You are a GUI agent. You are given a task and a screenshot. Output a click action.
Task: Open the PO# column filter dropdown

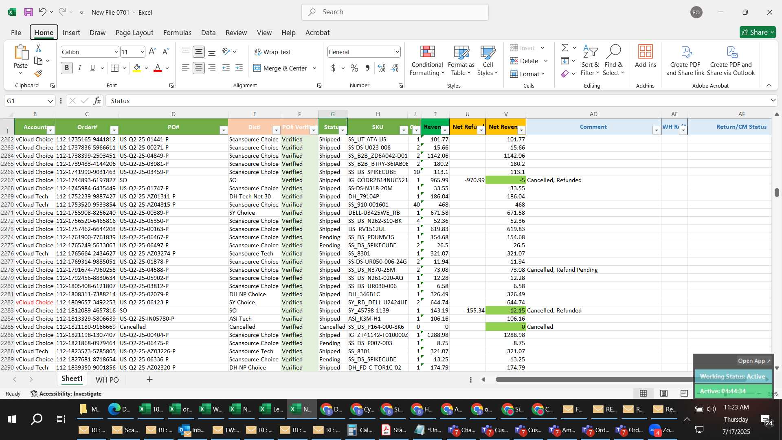(x=223, y=130)
